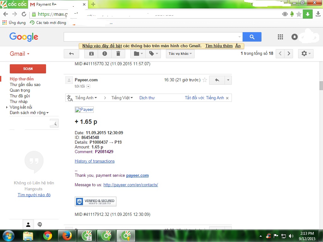Open Chrome from taskbar
323x242 pixels.
point(48,236)
